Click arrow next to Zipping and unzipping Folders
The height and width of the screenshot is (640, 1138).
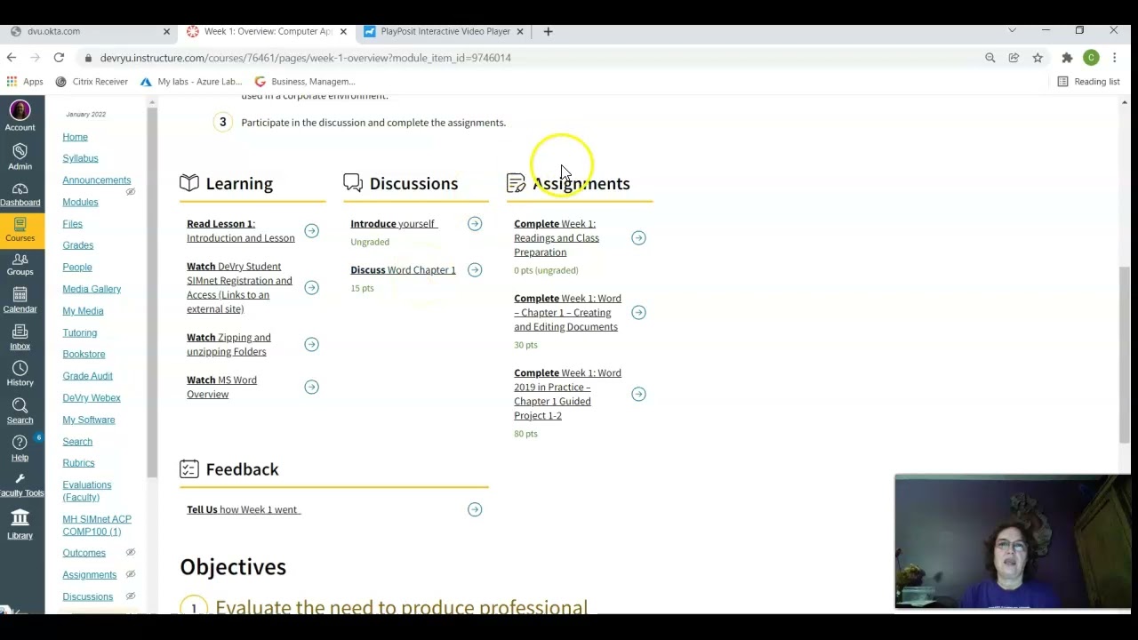coord(311,345)
